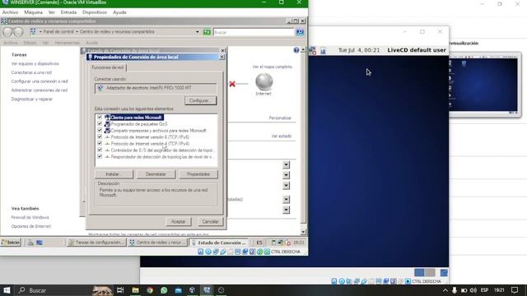Expand the fifth sharing section arrow
This screenshot has height=296, width=527.
(x=286, y=210)
